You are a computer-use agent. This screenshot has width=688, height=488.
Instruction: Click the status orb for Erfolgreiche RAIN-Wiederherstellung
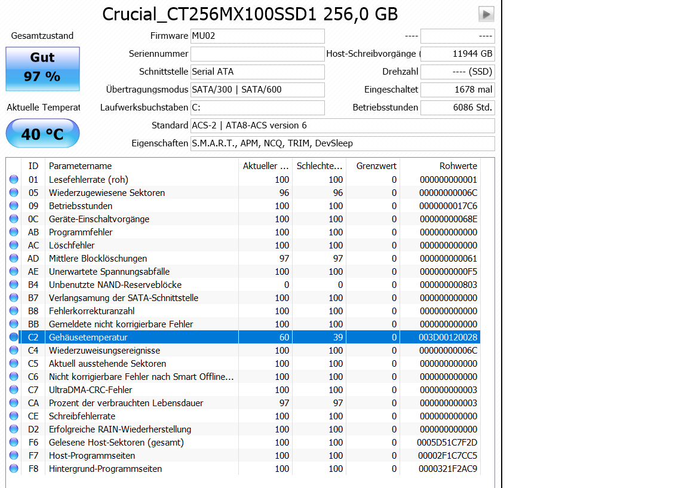14,429
